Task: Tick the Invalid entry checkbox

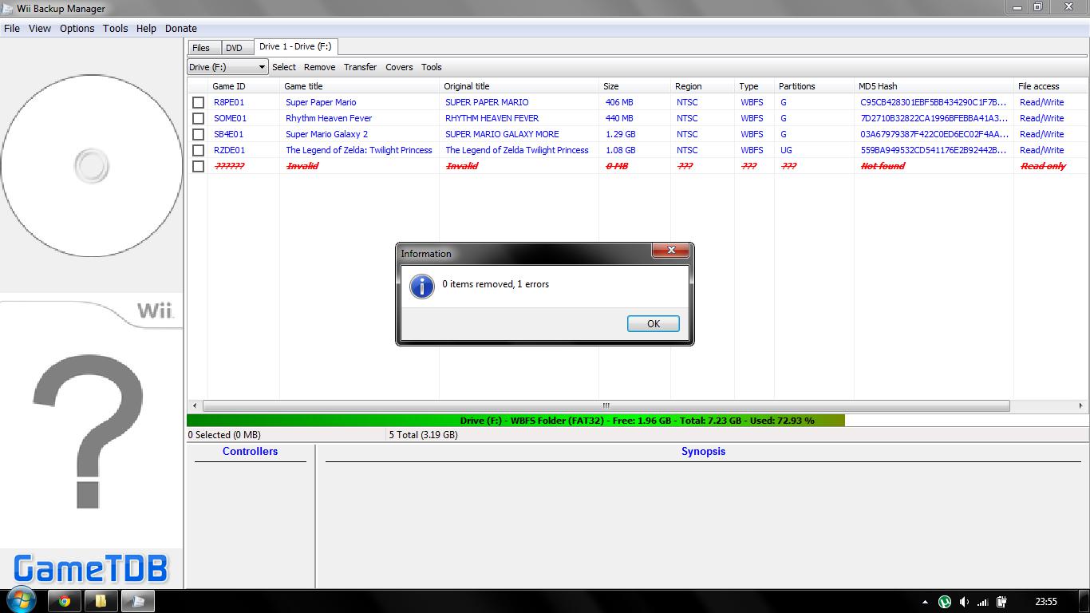Action: (199, 166)
